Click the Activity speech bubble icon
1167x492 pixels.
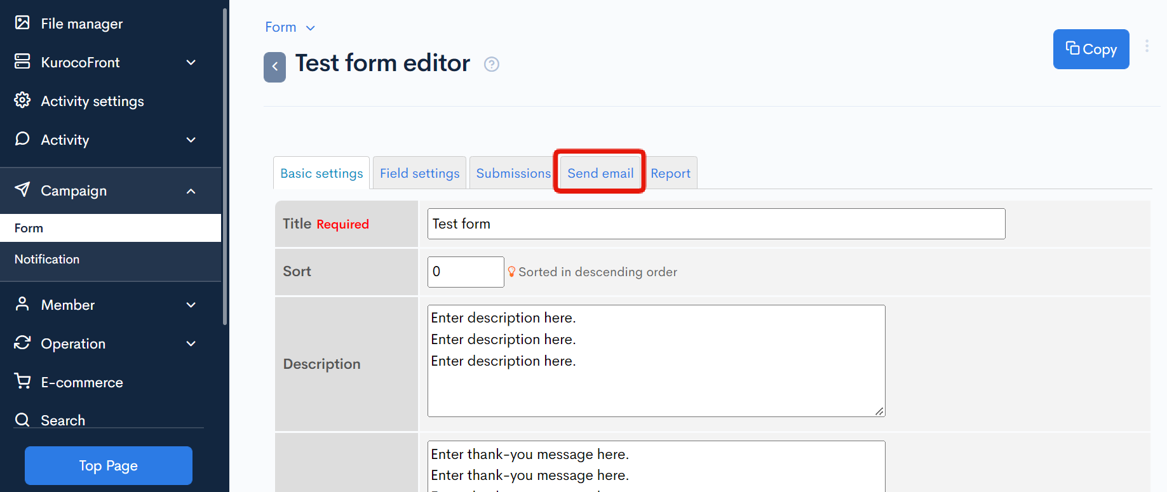tap(22, 139)
